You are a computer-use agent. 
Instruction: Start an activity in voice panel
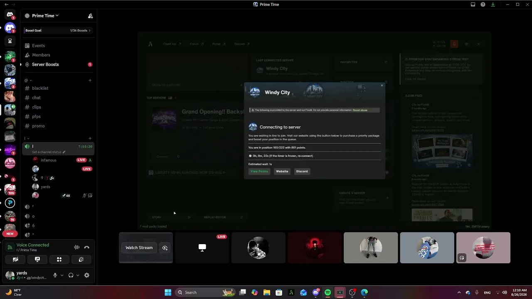(x=59, y=260)
